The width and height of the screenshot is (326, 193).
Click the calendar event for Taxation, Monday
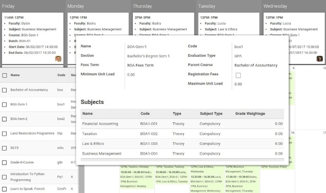134,167
